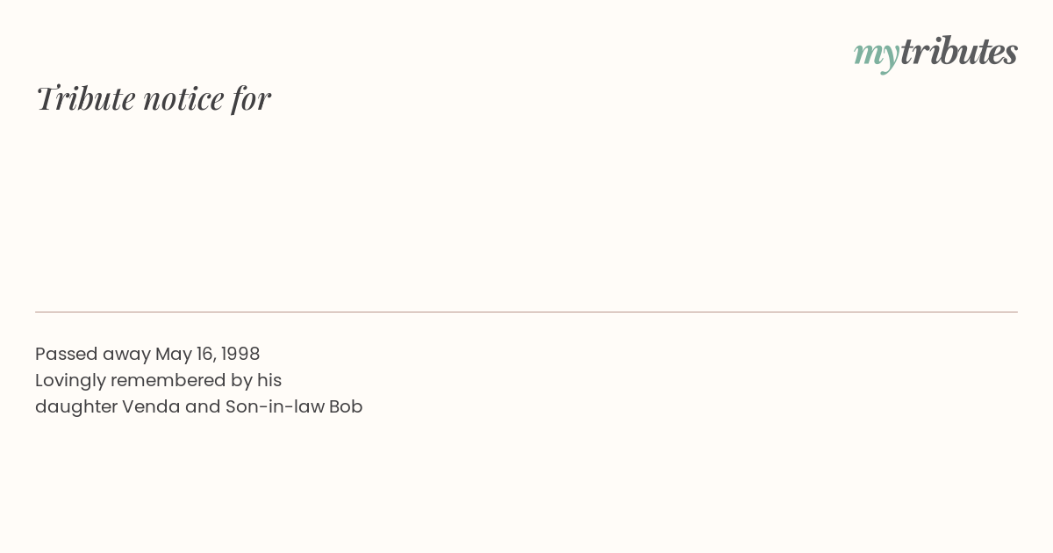Click the mytributes logo
Viewport: 1053px width, 553px height.
(935, 53)
